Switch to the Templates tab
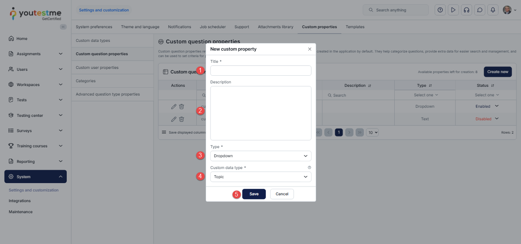Image resolution: width=521 pixels, height=244 pixels. (355, 27)
